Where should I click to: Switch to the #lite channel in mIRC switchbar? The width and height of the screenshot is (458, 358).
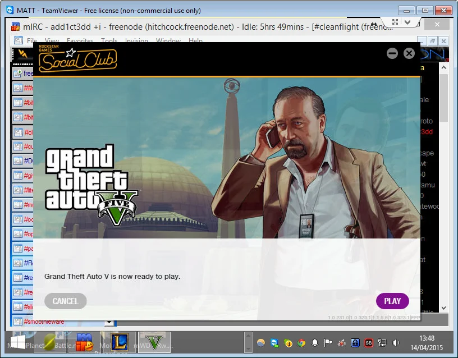[x=23, y=190]
